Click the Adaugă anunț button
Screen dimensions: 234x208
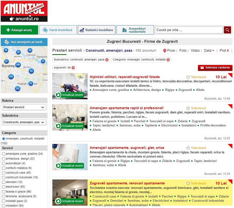pyautogui.click(x=19, y=30)
